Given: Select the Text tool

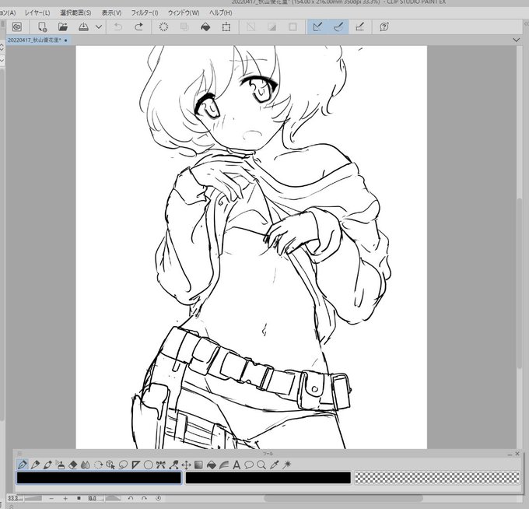Looking at the screenshot, I should [x=236, y=465].
